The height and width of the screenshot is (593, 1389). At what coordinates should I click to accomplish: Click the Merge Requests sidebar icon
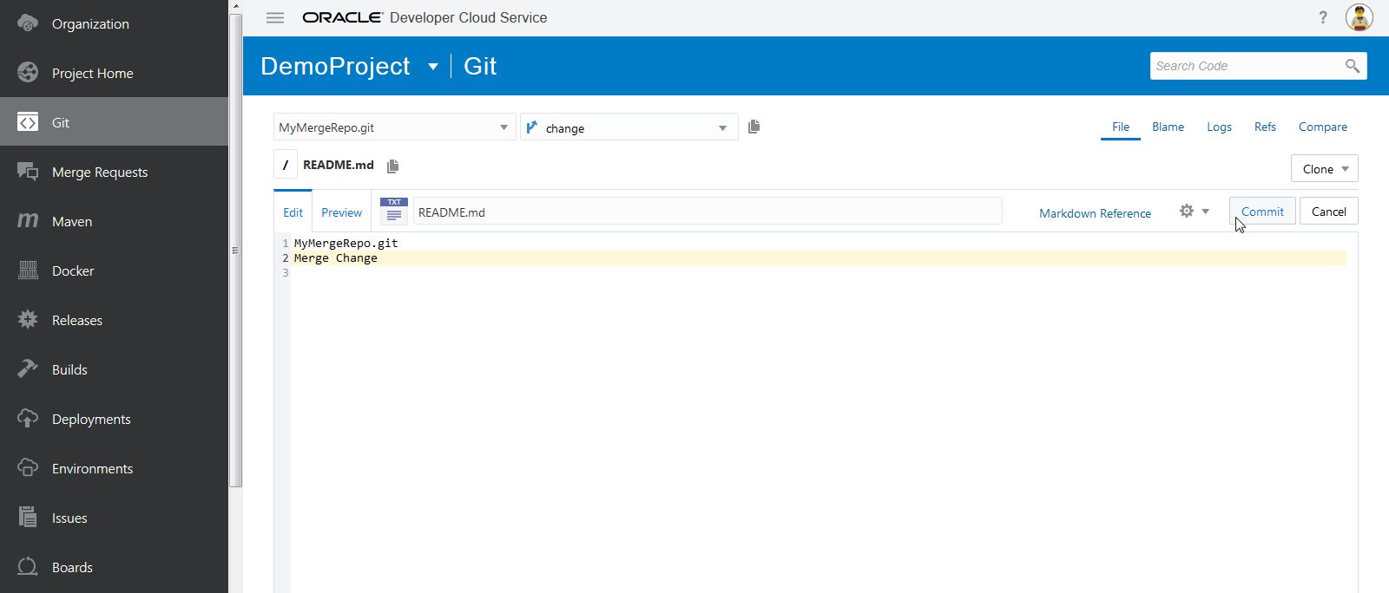pos(28,171)
